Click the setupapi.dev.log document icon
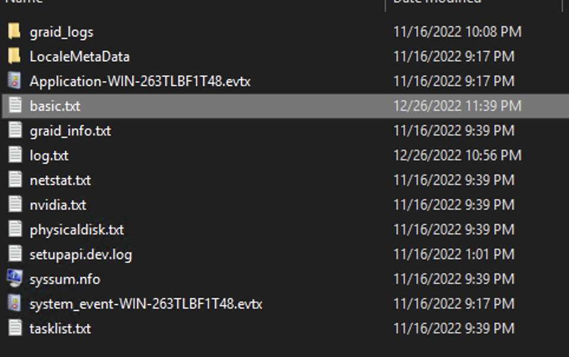This screenshot has width=569, height=357. tap(15, 254)
